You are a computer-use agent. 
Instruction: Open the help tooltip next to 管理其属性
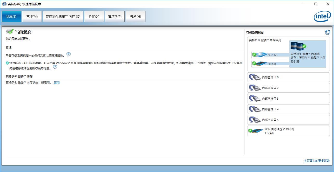point(68,55)
